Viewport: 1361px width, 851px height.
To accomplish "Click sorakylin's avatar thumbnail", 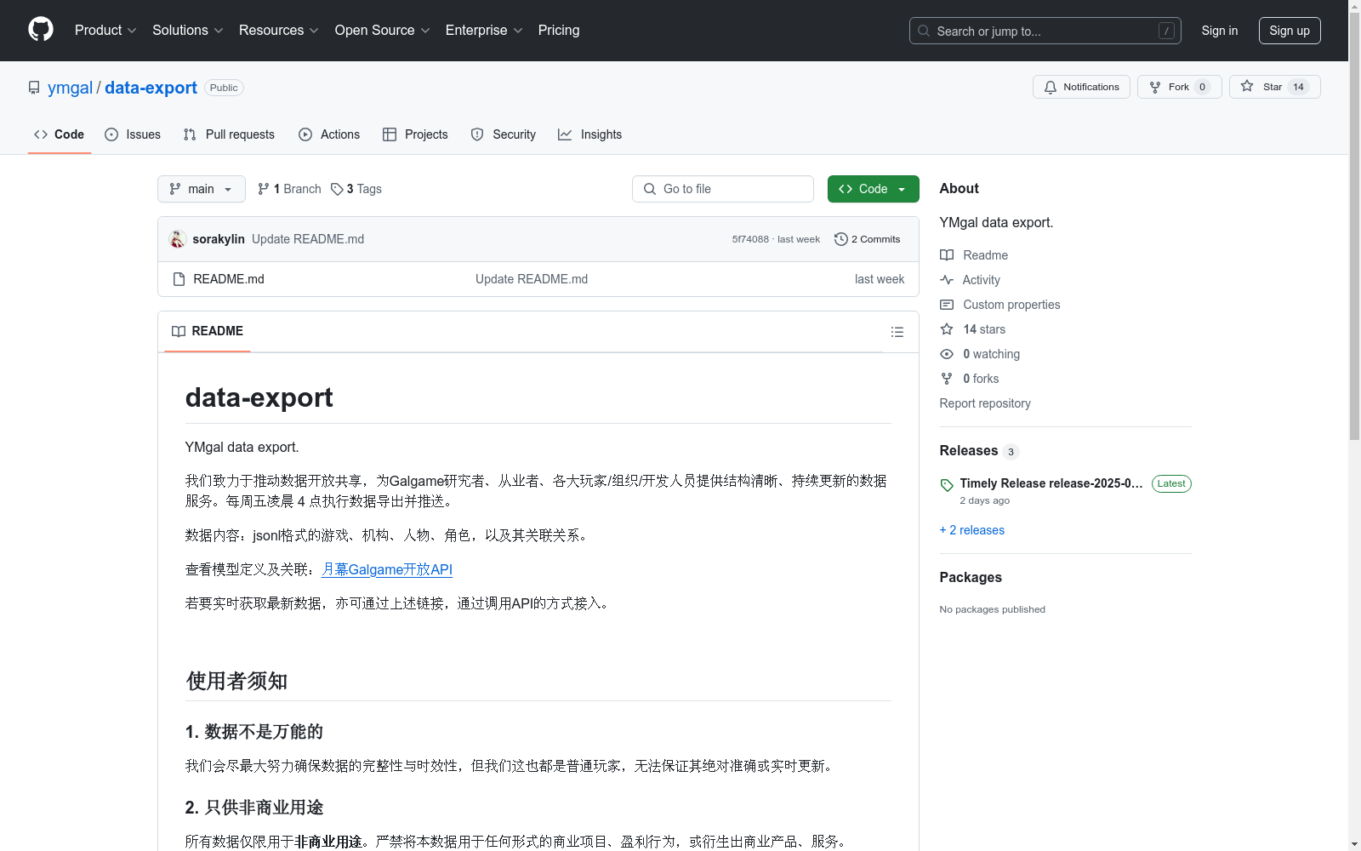I will coord(177,239).
